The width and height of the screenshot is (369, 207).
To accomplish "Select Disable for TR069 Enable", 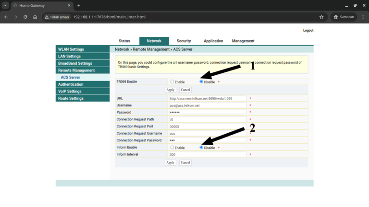I will (x=201, y=81).
